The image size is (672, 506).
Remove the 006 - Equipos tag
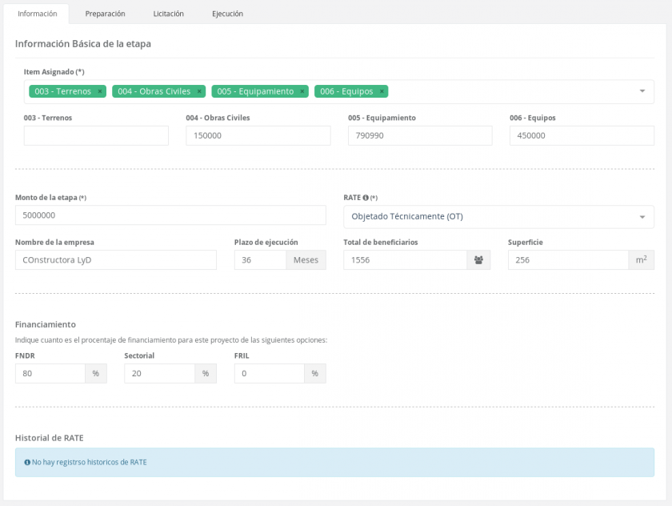click(x=382, y=91)
